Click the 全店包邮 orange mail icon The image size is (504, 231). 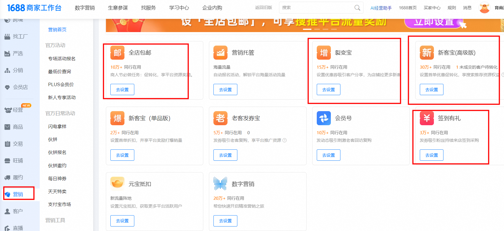point(117,53)
